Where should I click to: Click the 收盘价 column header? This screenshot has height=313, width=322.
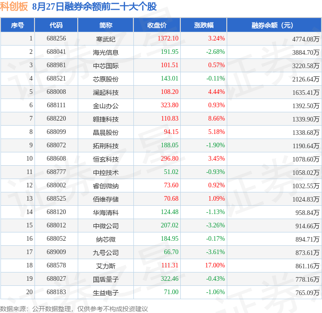click(157, 25)
